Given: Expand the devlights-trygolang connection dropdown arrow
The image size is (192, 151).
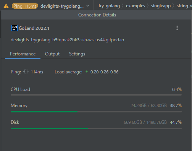Looking at the screenshot, I should click(88, 6).
